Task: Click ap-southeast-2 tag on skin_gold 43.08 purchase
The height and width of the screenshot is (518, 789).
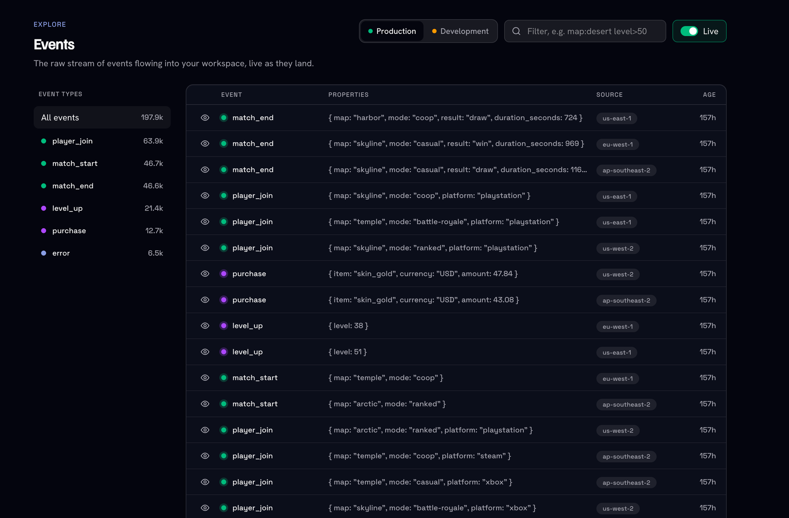Action: click(x=626, y=300)
